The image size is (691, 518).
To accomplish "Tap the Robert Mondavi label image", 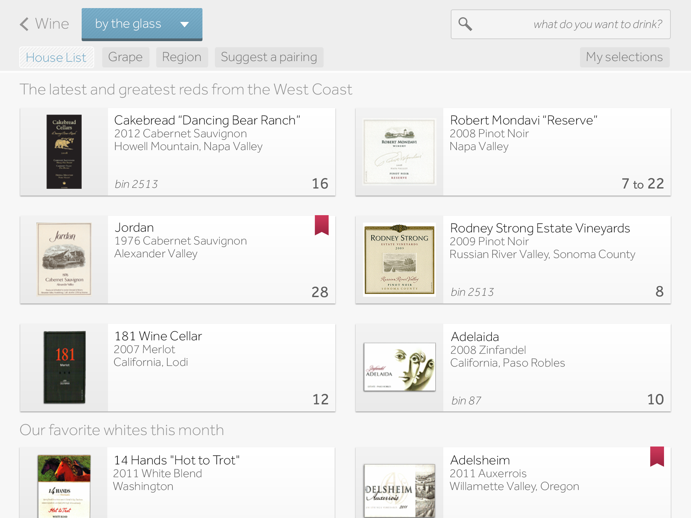I will click(399, 152).
